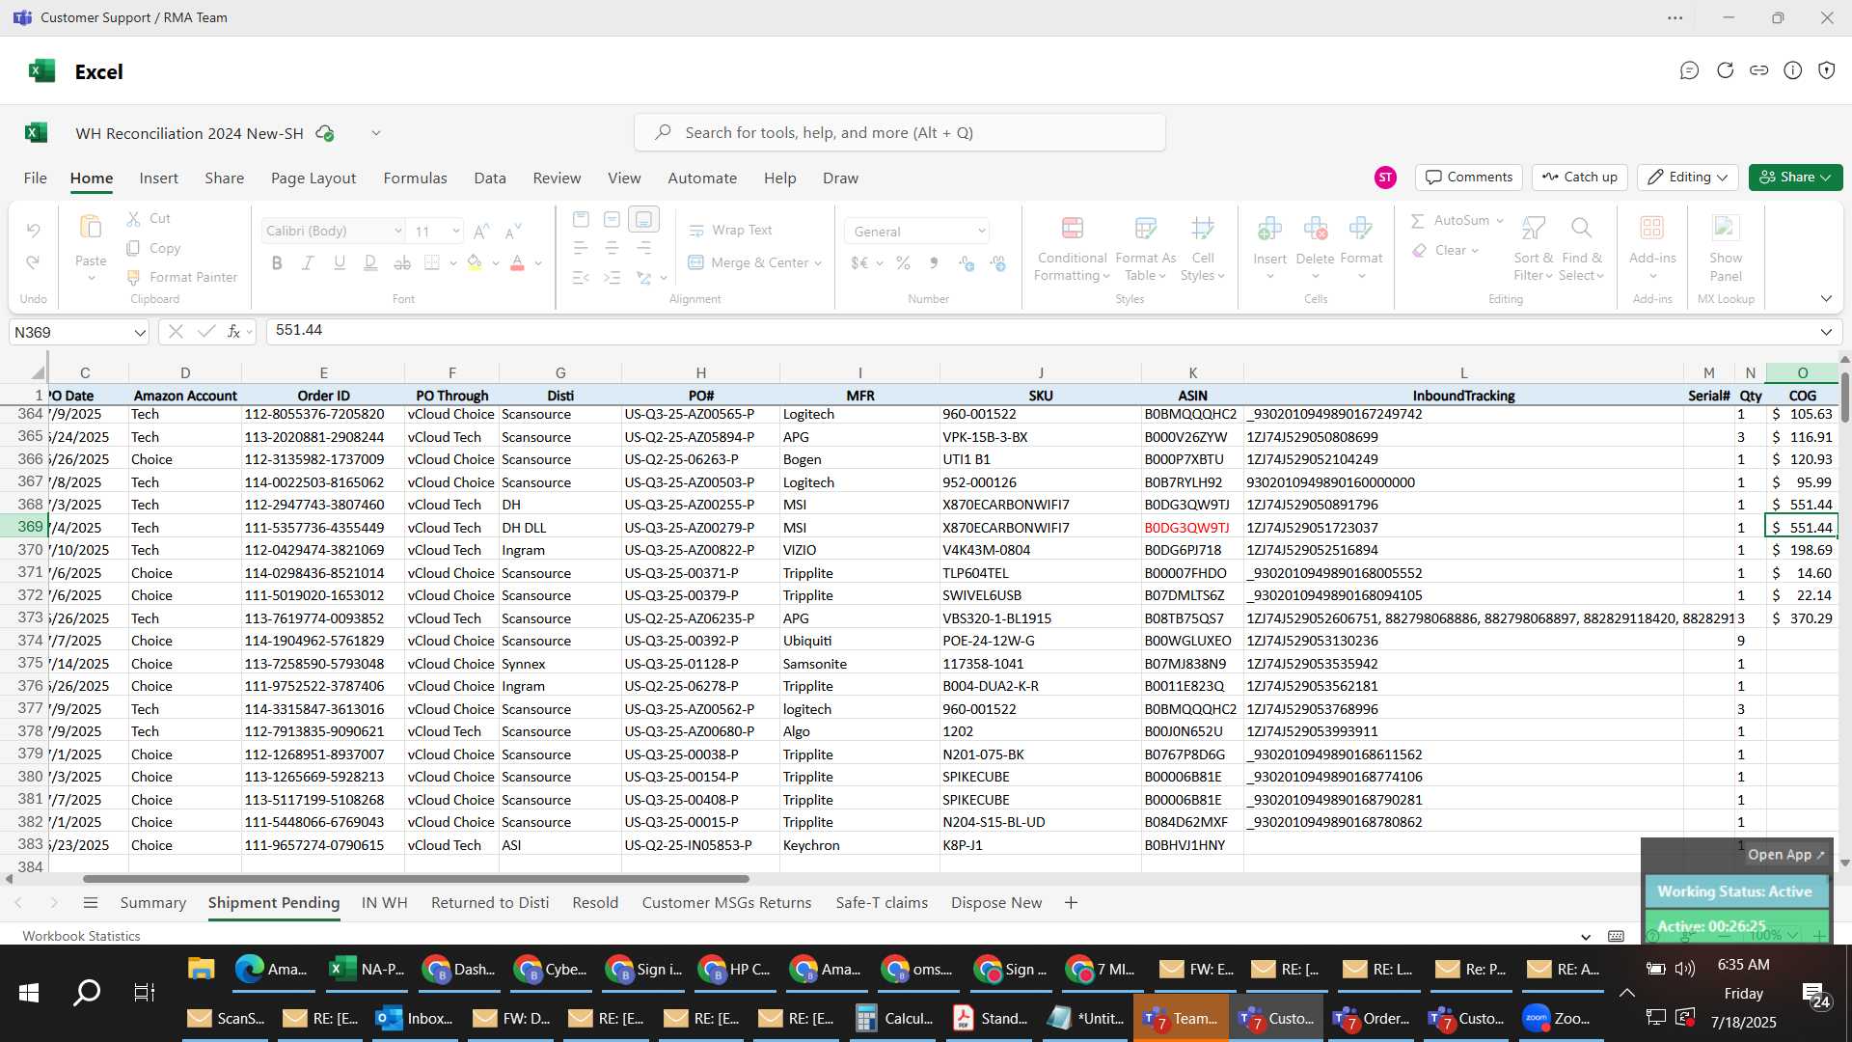The height and width of the screenshot is (1042, 1852).
Task: Open the Formulas tab
Action: (415, 178)
